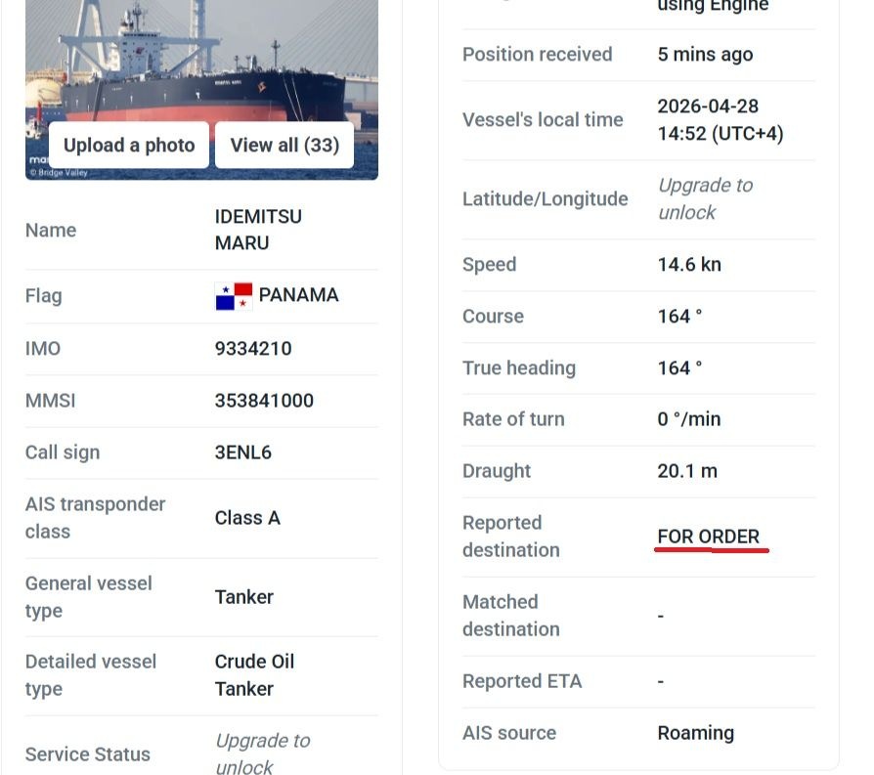Click Upgrade to unlock beside Latitude/Longitude
Screen dimensions: 874x775
pos(705,198)
